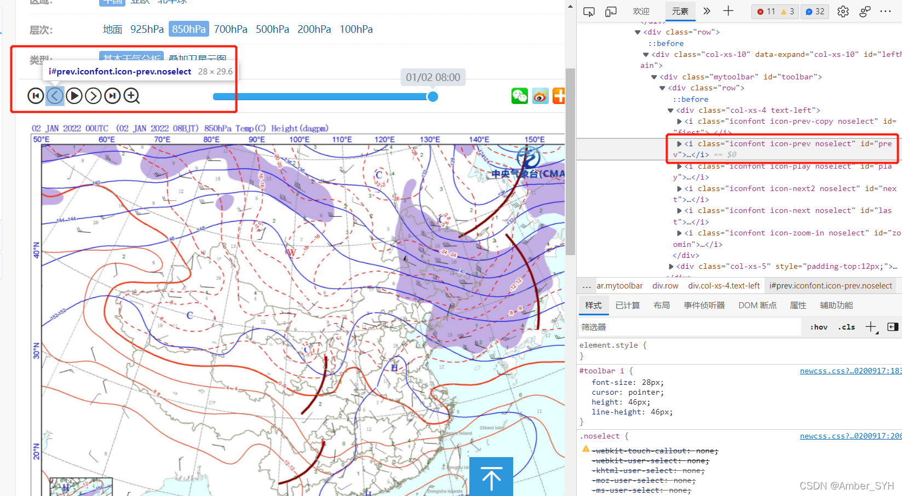Open the orange plus share icon
Viewport: 902px width, 496px height.
click(559, 96)
